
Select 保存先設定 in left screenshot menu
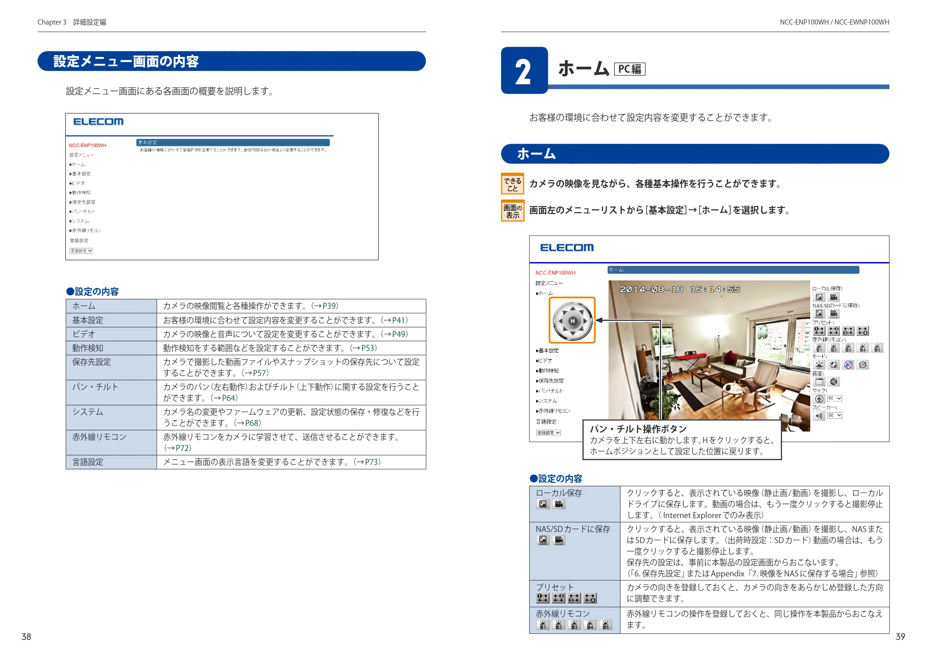click(83, 202)
